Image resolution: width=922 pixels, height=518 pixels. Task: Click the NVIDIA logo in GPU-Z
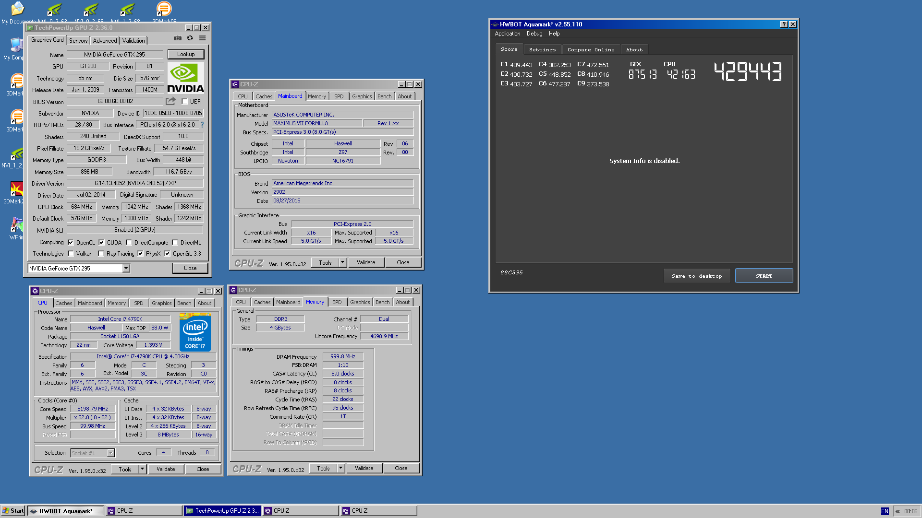(185, 78)
